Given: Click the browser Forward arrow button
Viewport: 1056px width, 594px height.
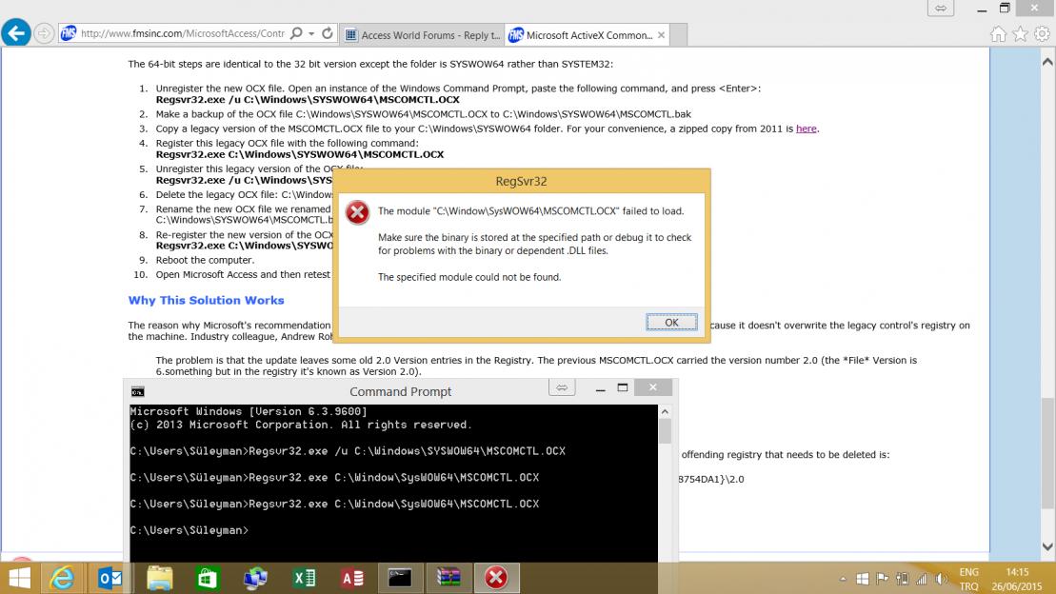Looking at the screenshot, I should [x=44, y=33].
